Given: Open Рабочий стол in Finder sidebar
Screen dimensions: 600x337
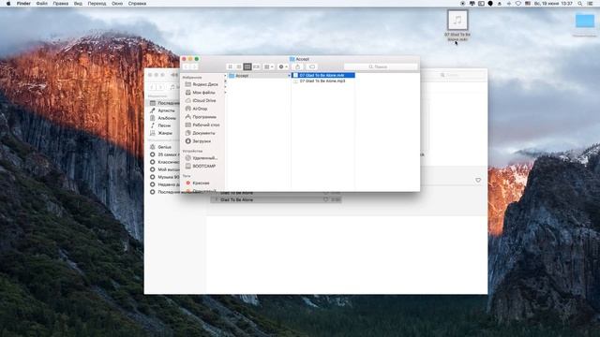Looking at the screenshot, I should pyautogui.click(x=202, y=125).
